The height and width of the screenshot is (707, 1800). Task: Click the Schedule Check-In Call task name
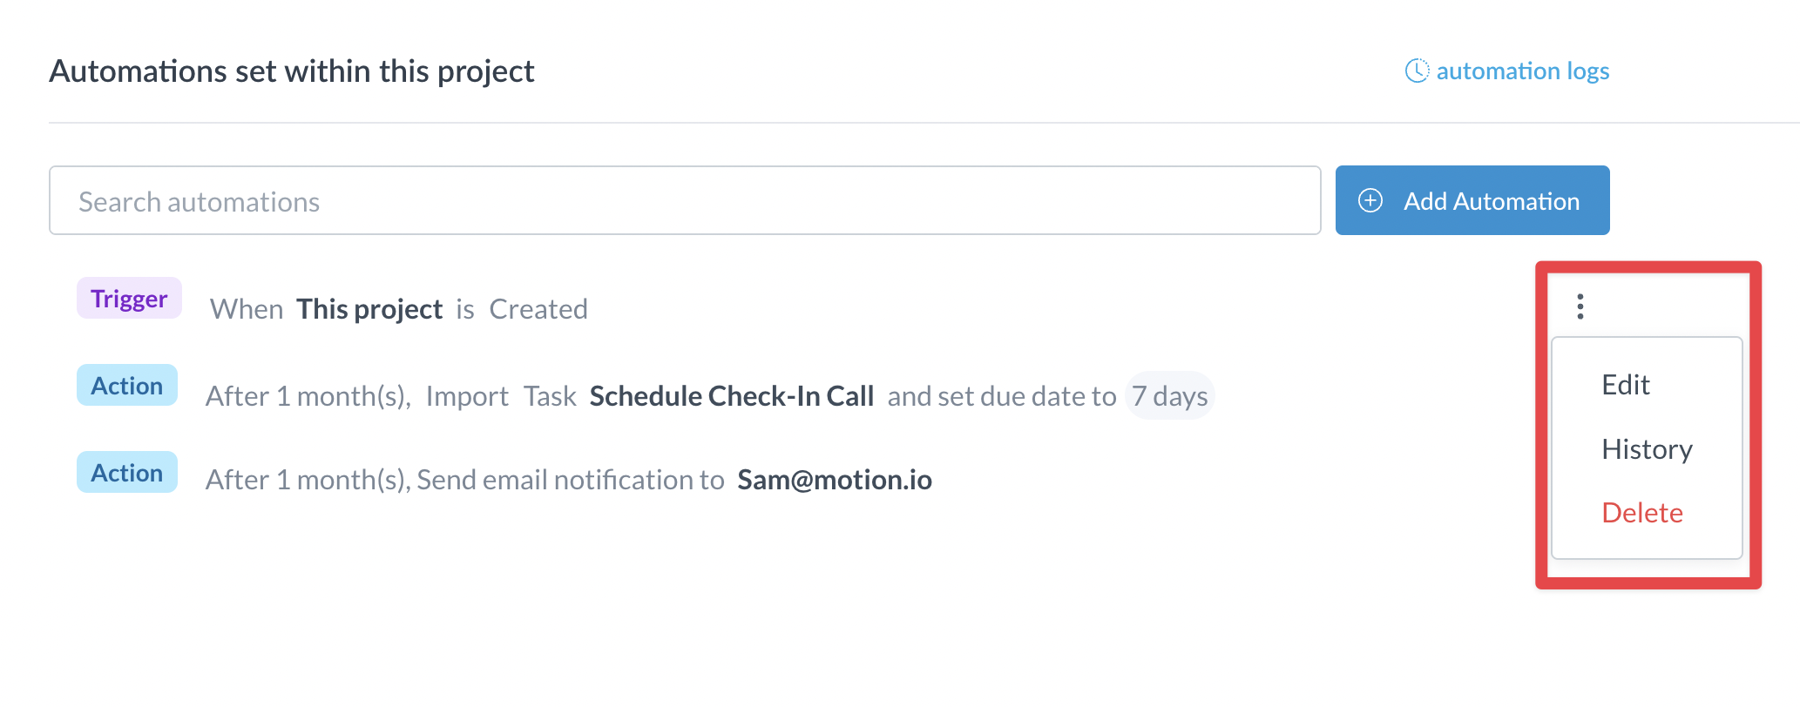pos(732,396)
